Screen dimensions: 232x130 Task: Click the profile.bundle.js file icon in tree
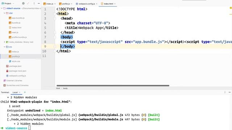click(10, 37)
